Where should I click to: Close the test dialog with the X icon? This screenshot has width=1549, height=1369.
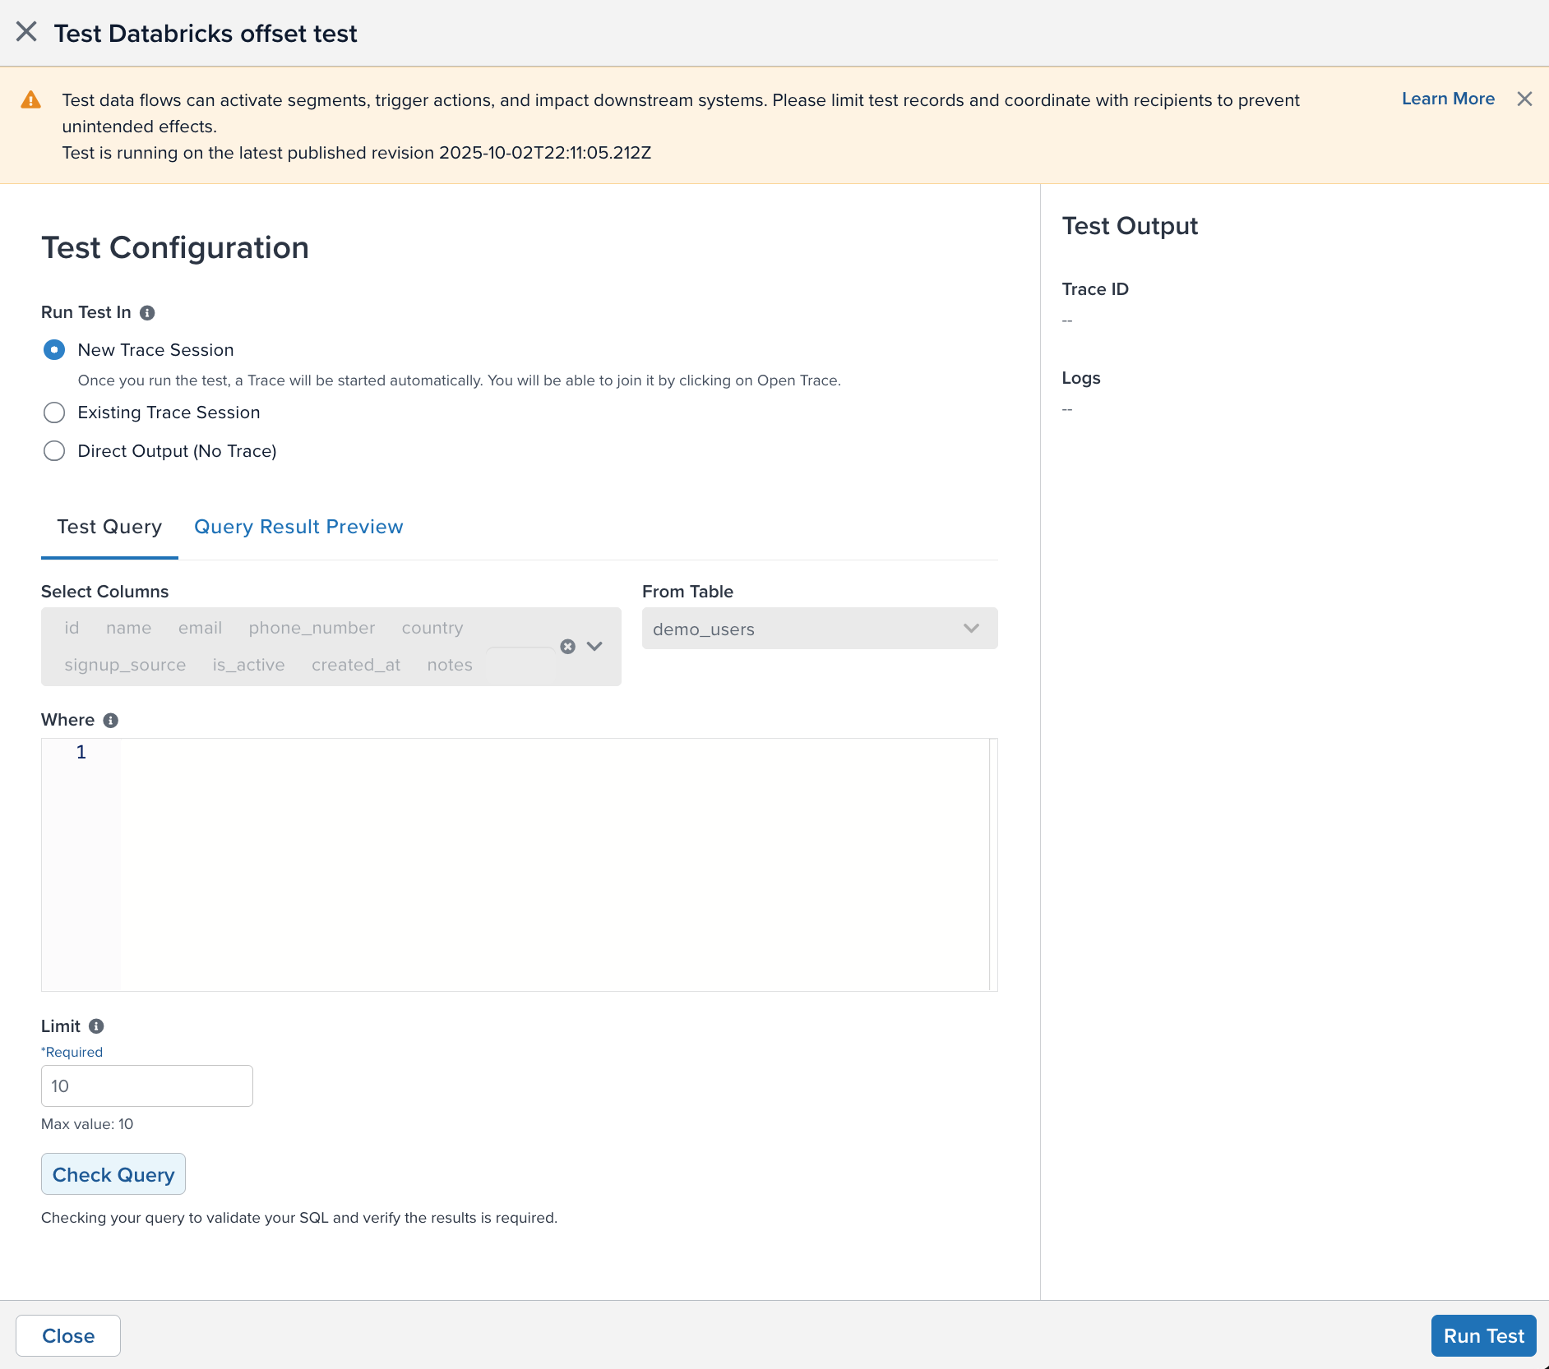point(26,32)
